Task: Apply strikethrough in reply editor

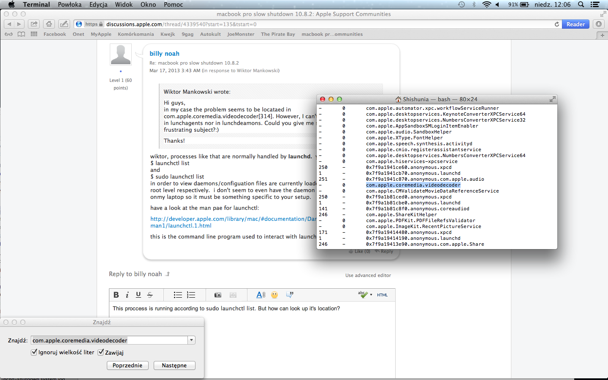Action: (x=150, y=295)
